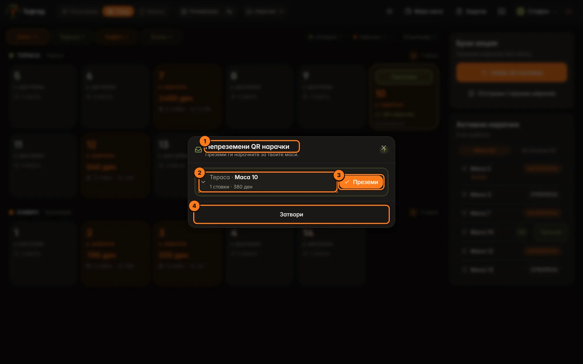Select the Тераса · Маса 10 order row
The height and width of the screenshot is (364, 583).
pyautogui.click(x=268, y=182)
